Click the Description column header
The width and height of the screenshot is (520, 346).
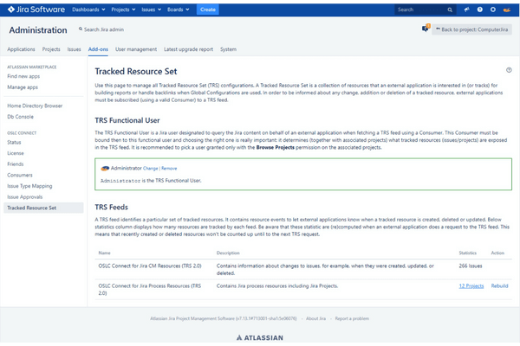tap(228, 253)
